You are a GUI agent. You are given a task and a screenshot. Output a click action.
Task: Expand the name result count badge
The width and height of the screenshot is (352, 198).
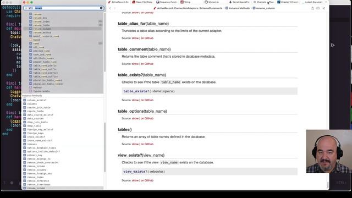[x=100, y=43]
